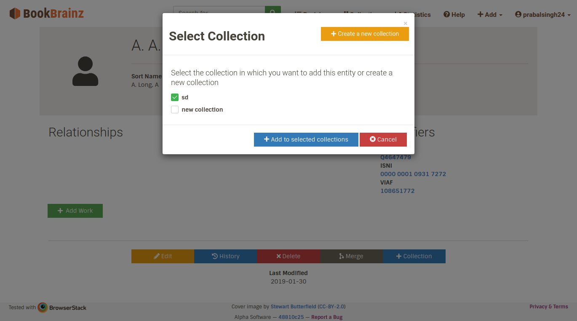The height and width of the screenshot is (321, 577).
Task: Open the 48810c25 commit link
Action: [x=291, y=317]
